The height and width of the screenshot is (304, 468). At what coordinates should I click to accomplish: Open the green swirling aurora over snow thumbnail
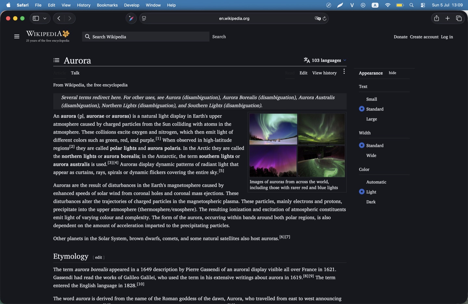(x=273, y=129)
